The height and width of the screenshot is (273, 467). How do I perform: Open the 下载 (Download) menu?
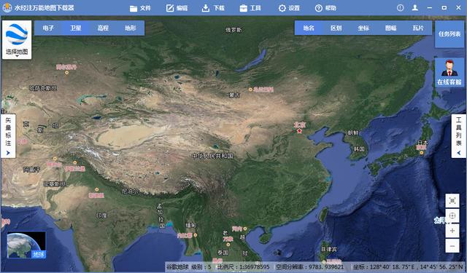click(213, 8)
